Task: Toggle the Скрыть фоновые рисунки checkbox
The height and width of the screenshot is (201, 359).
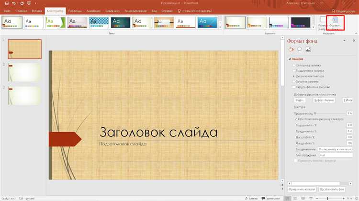Action: [x=294, y=87]
